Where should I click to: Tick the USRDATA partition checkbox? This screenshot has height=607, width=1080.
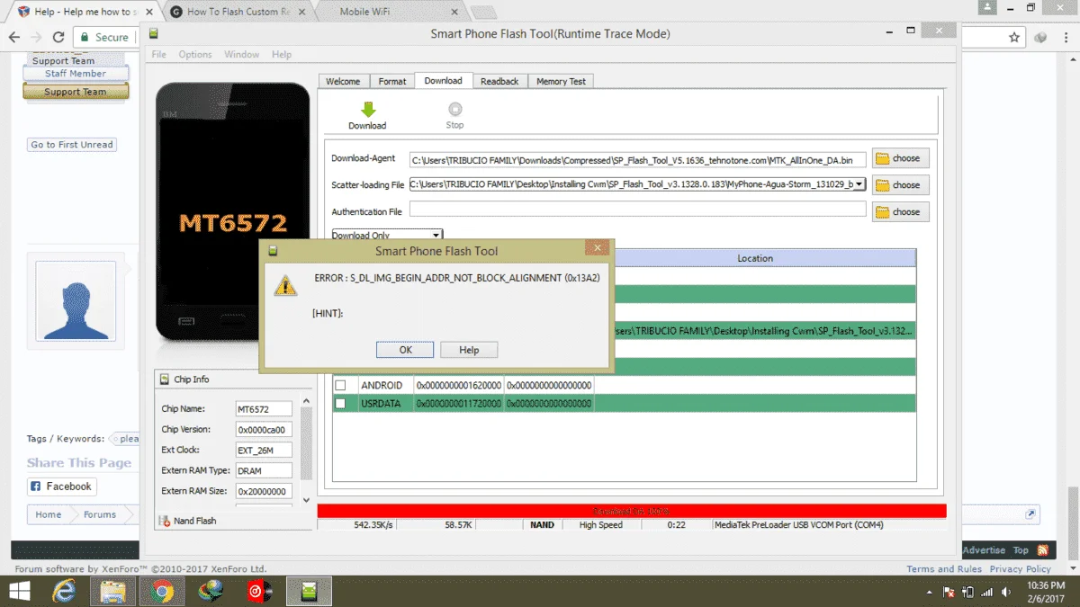point(340,404)
